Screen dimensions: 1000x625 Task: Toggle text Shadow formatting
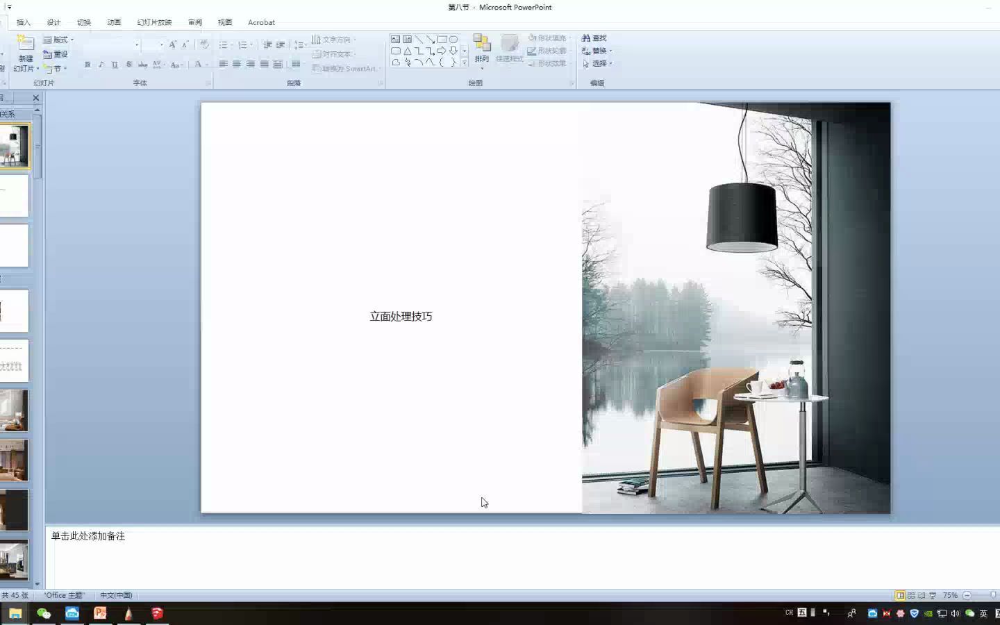pyautogui.click(x=128, y=65)
